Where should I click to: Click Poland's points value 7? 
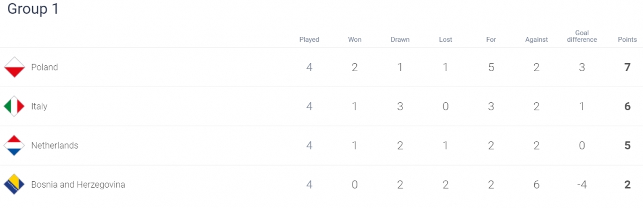(627, 67)
